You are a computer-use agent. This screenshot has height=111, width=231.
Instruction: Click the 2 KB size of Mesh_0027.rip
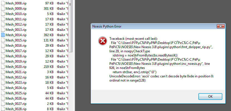(50, 104)
